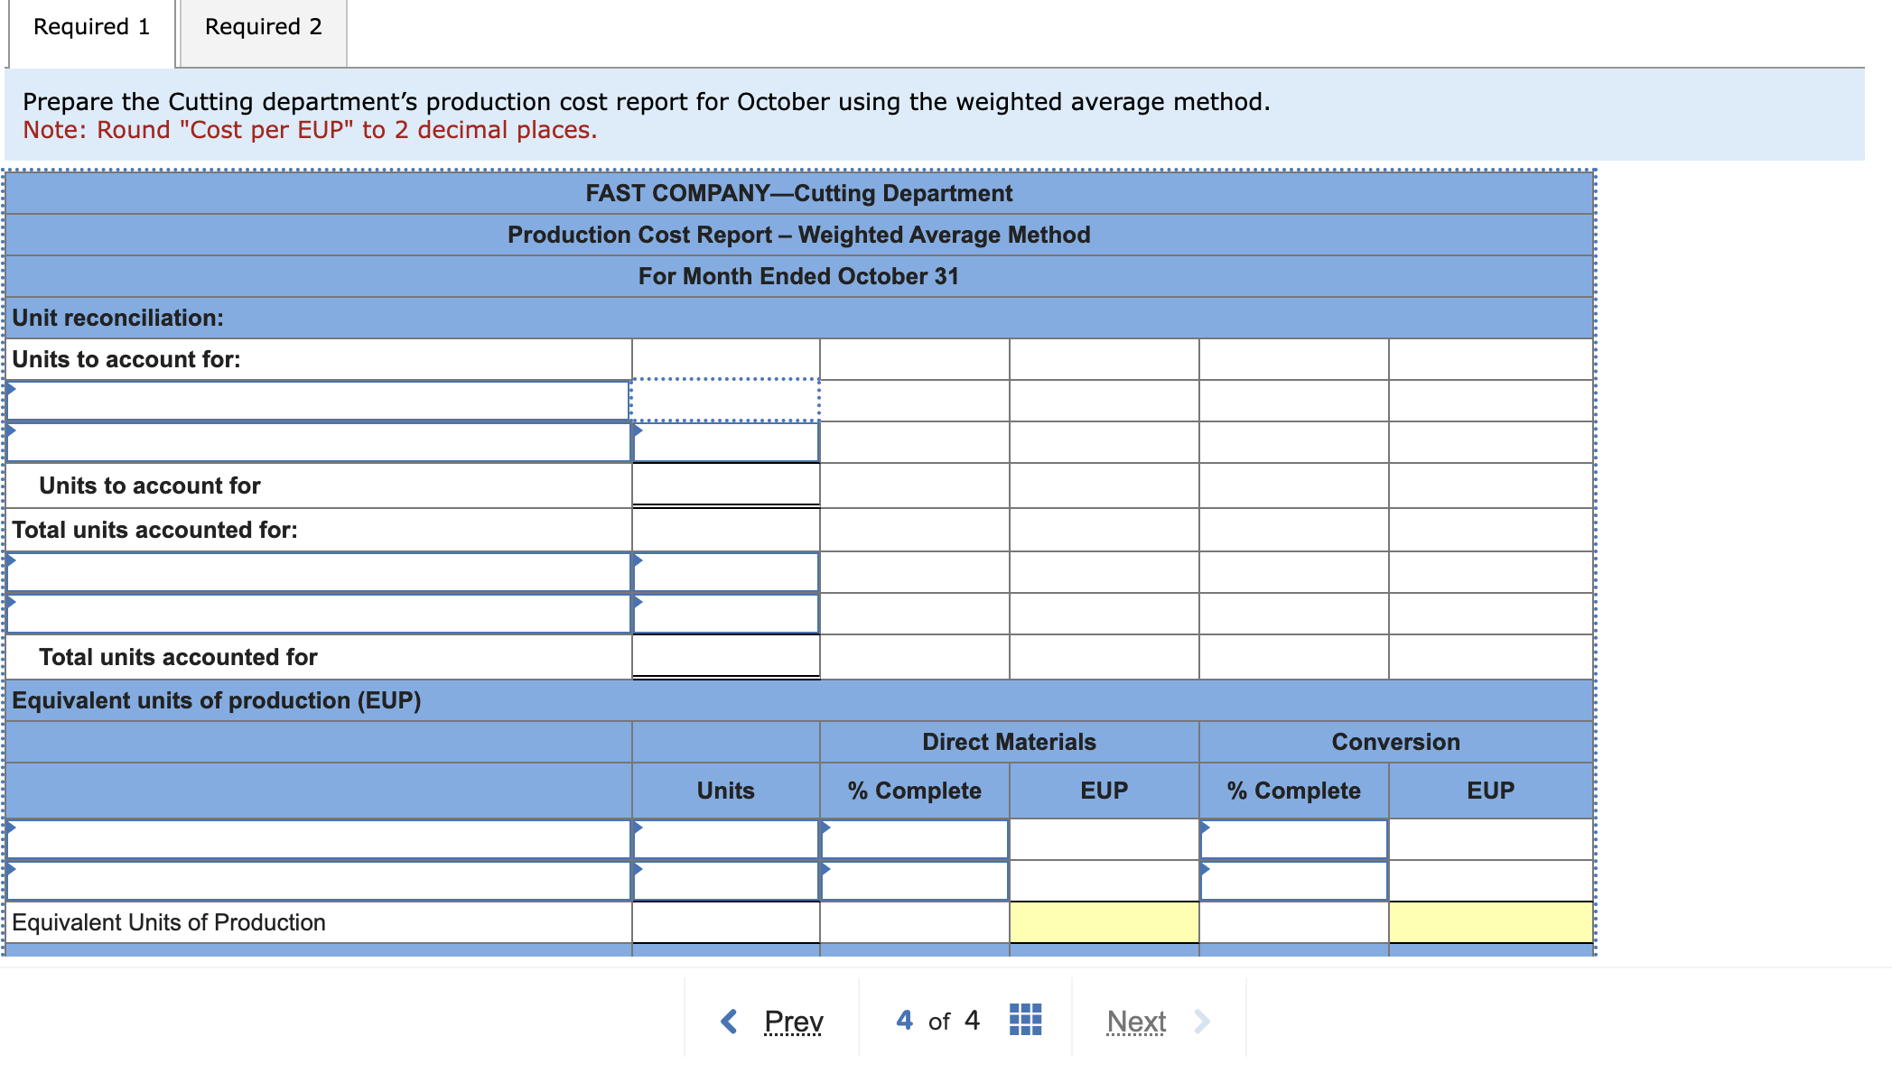Click the Next link
Image resolution: width=1892 pixels, height=1073 pixels.
pos(1136,1022)
